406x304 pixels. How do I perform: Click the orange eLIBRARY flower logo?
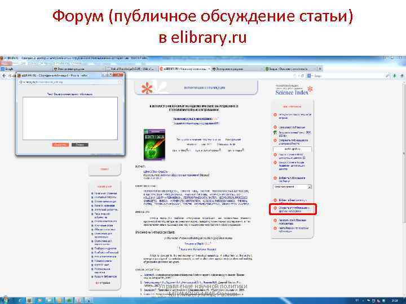coord(147,88)
